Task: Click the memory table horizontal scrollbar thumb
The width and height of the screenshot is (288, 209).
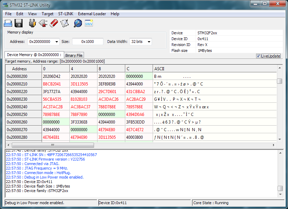Action: (x=53, y=145)
